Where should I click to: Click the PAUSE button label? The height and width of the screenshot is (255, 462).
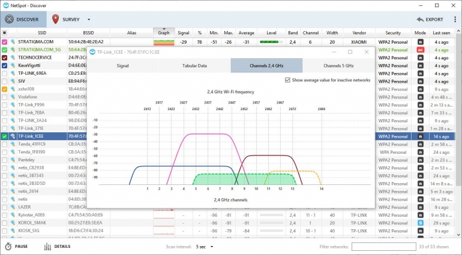point(21,247)
